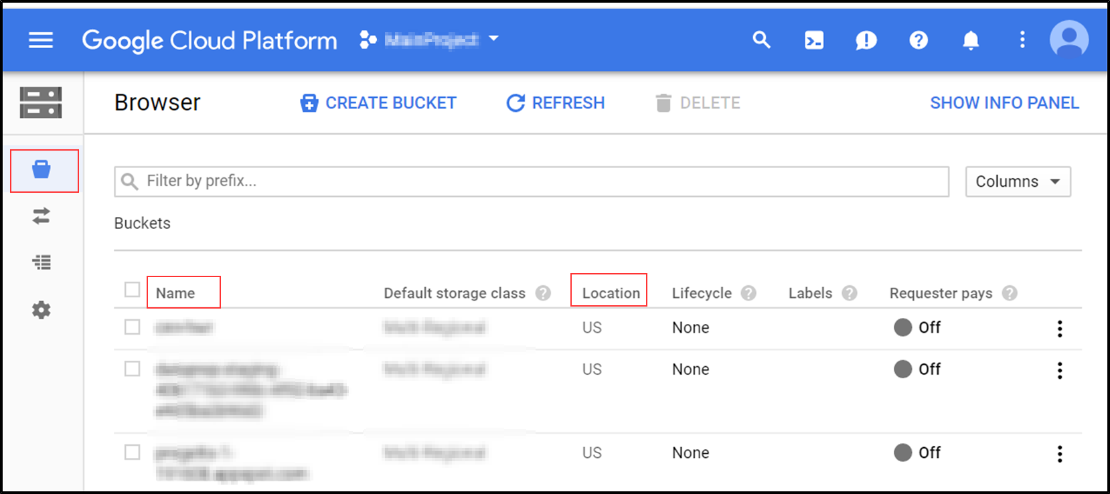Tick the first bucket row checkbox
Screen dimensions: 1110x494
pos(133,327)
